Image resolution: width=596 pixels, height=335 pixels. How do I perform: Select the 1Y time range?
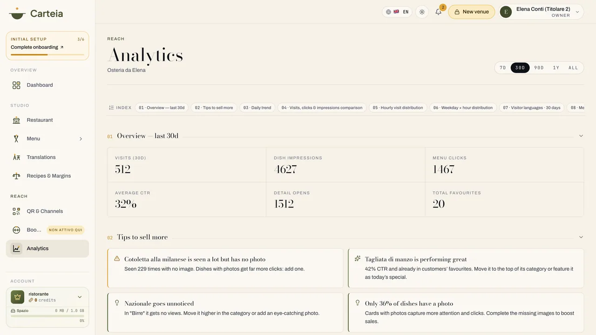[556, 68]
